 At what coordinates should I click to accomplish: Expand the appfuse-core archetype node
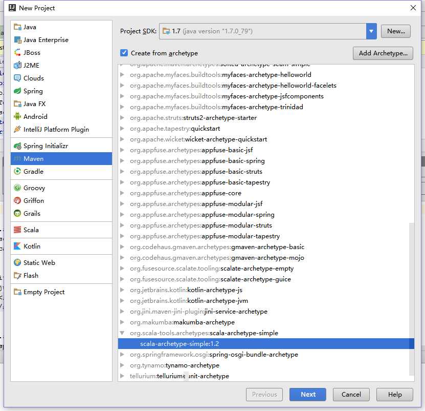coord(122,193)
